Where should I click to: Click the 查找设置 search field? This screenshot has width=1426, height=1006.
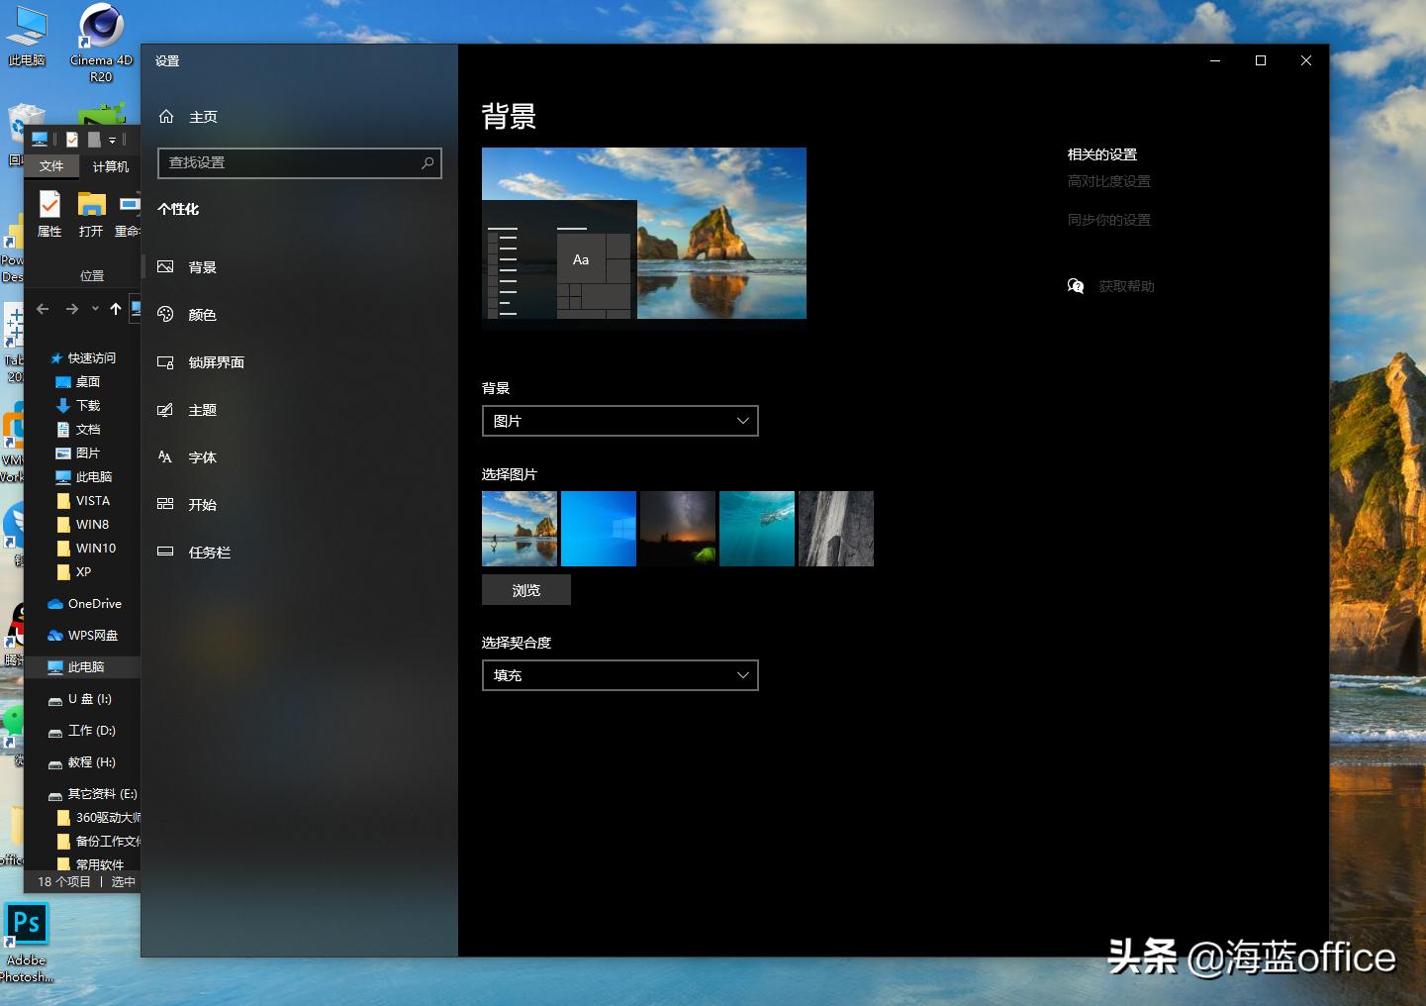click(299, 162)
